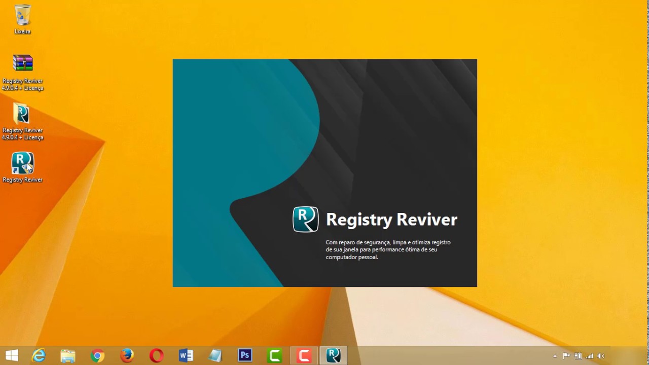
Task: Launch Internet Explorer from the taskbar
Action: (x=39, y=355)
